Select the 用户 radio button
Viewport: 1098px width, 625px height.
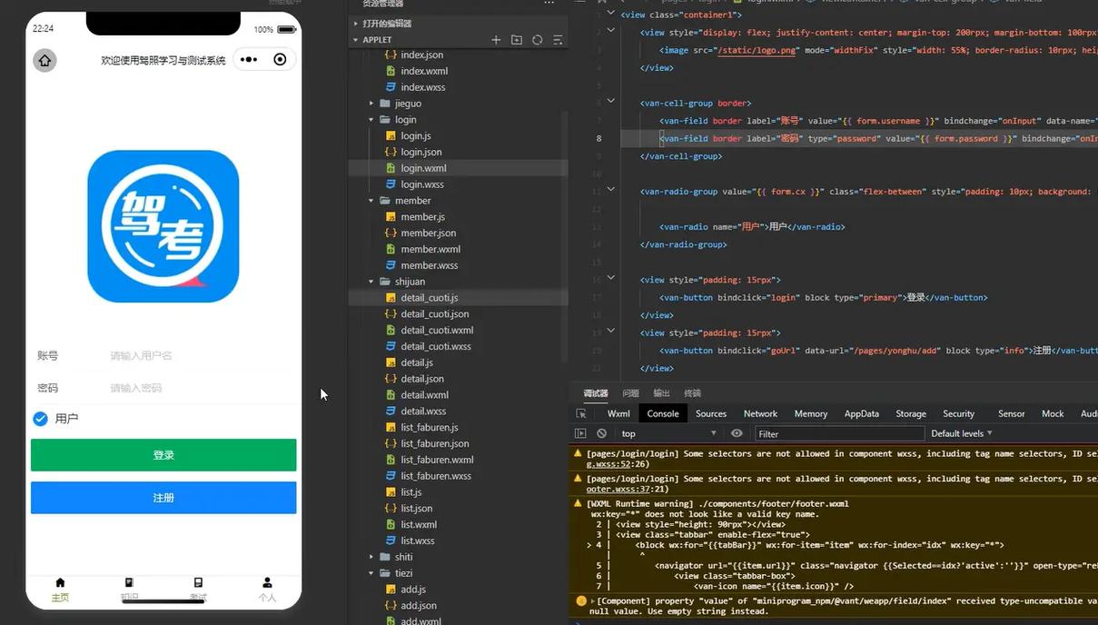40,419
